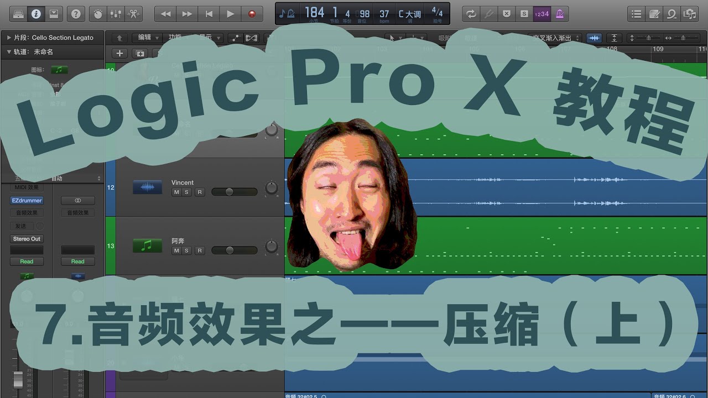Image resolution: width=708 pixels, height=398 pixels.
Task: Open the Tuner button
Action: click(488, 14)
